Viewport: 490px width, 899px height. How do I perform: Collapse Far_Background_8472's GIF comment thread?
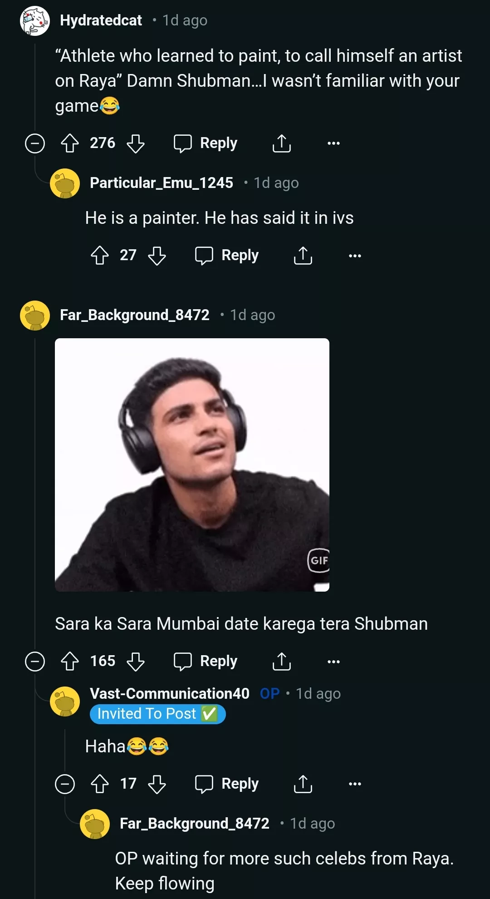click(x=35, y=662)
